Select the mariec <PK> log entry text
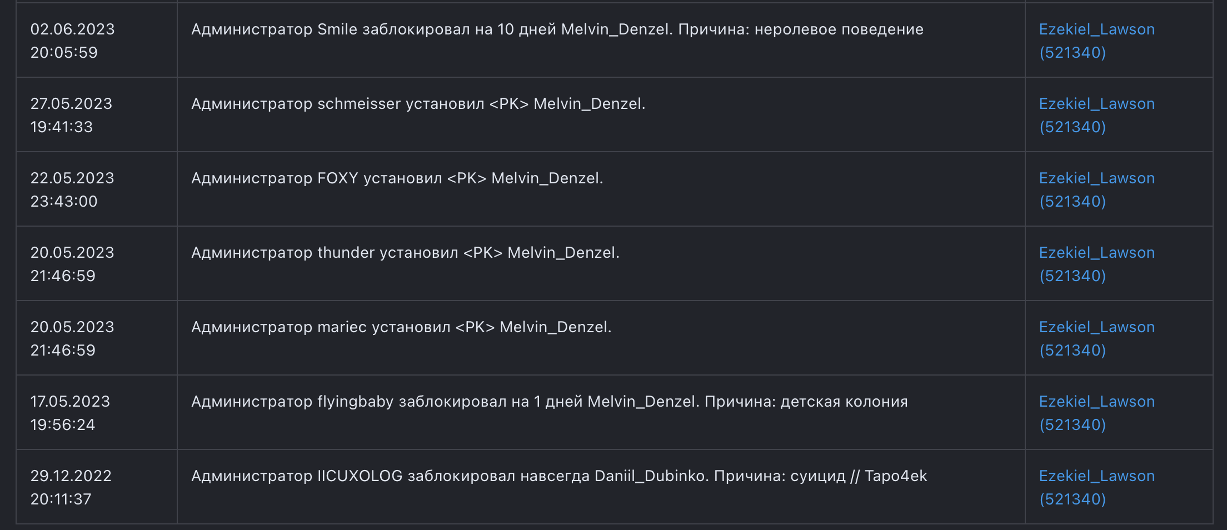Screen dimensions: 1227x530 pos(401,327)
